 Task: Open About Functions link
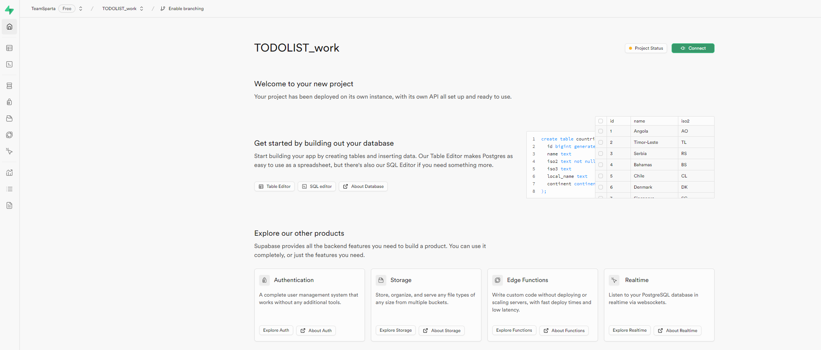[x=564, y=331]
